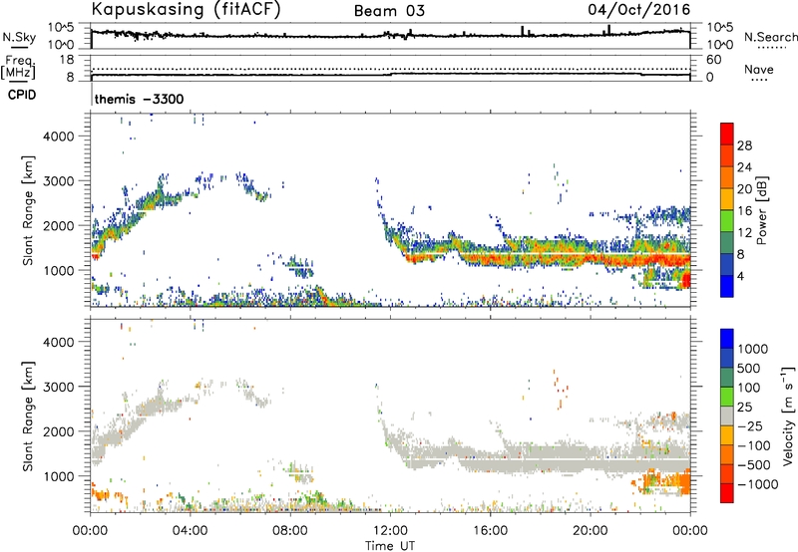This screenshot has height=552, width=798.
Task: Click the "Time UT" axis title
Action: (390, 545)
